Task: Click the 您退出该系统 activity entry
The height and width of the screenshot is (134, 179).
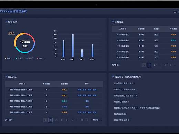Action: pyautogui.click(x=120, y=114)
